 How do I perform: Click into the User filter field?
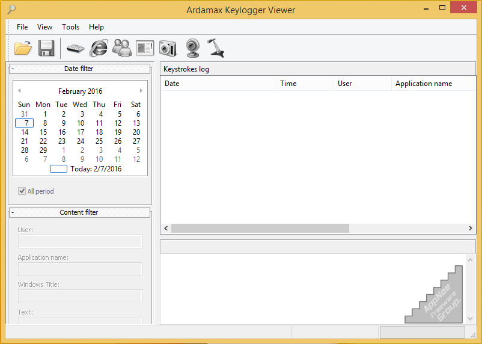(80, 242)
